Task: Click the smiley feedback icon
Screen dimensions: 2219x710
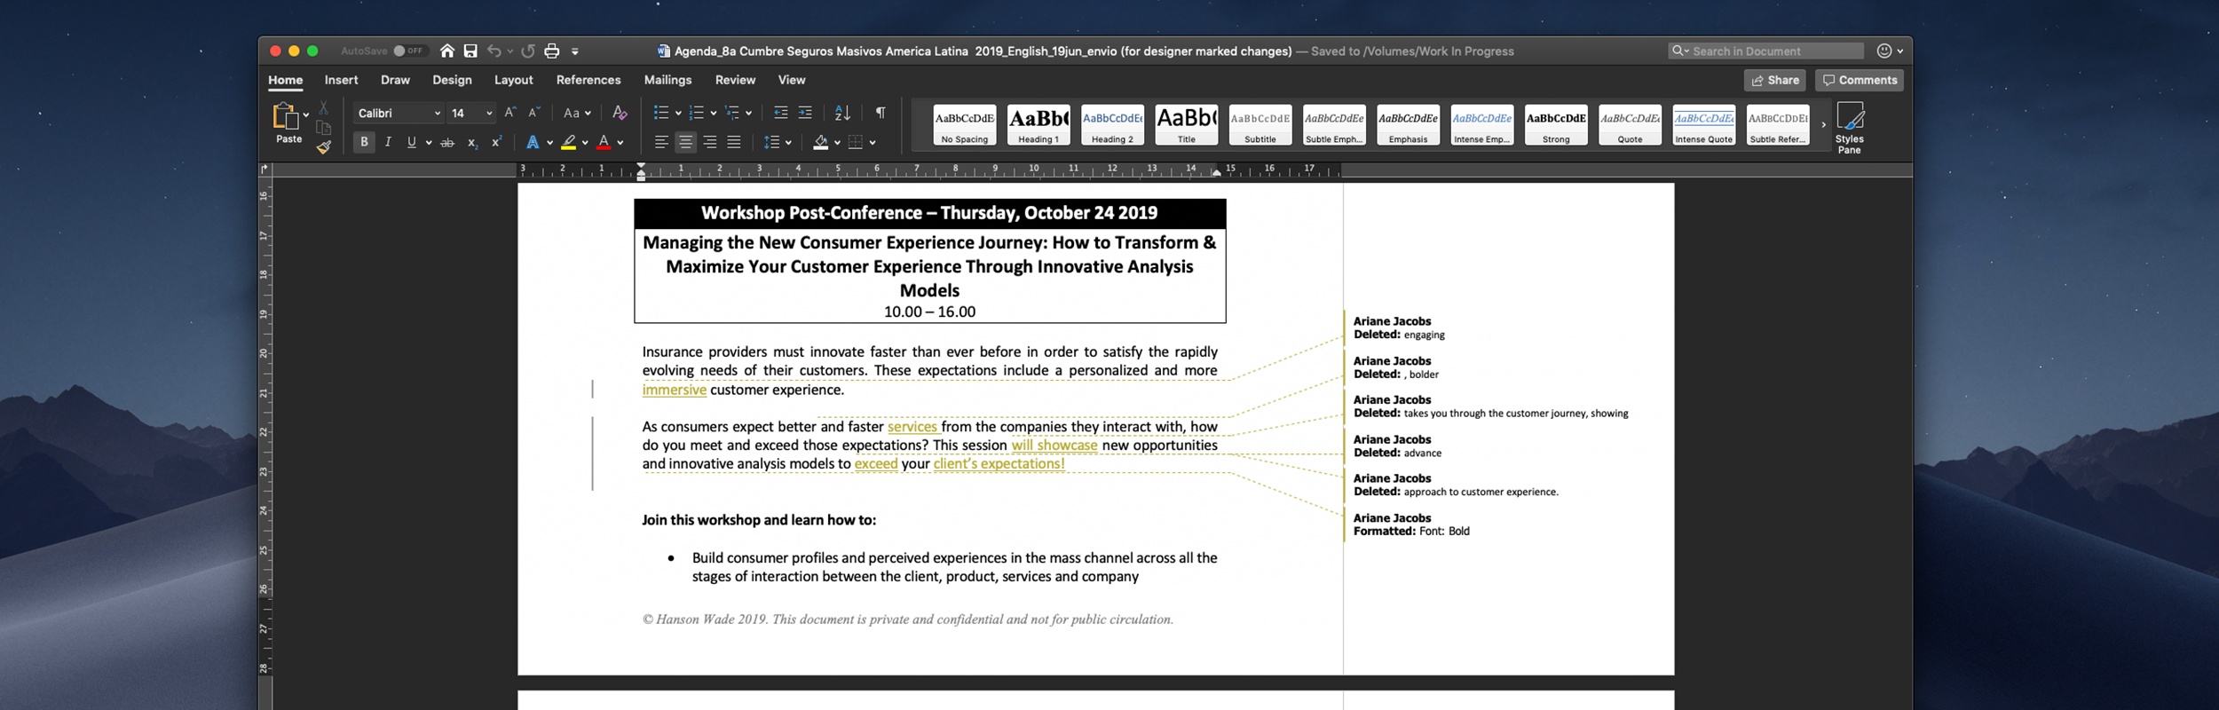Action: pyautogui.click(x=1884, y=51)
